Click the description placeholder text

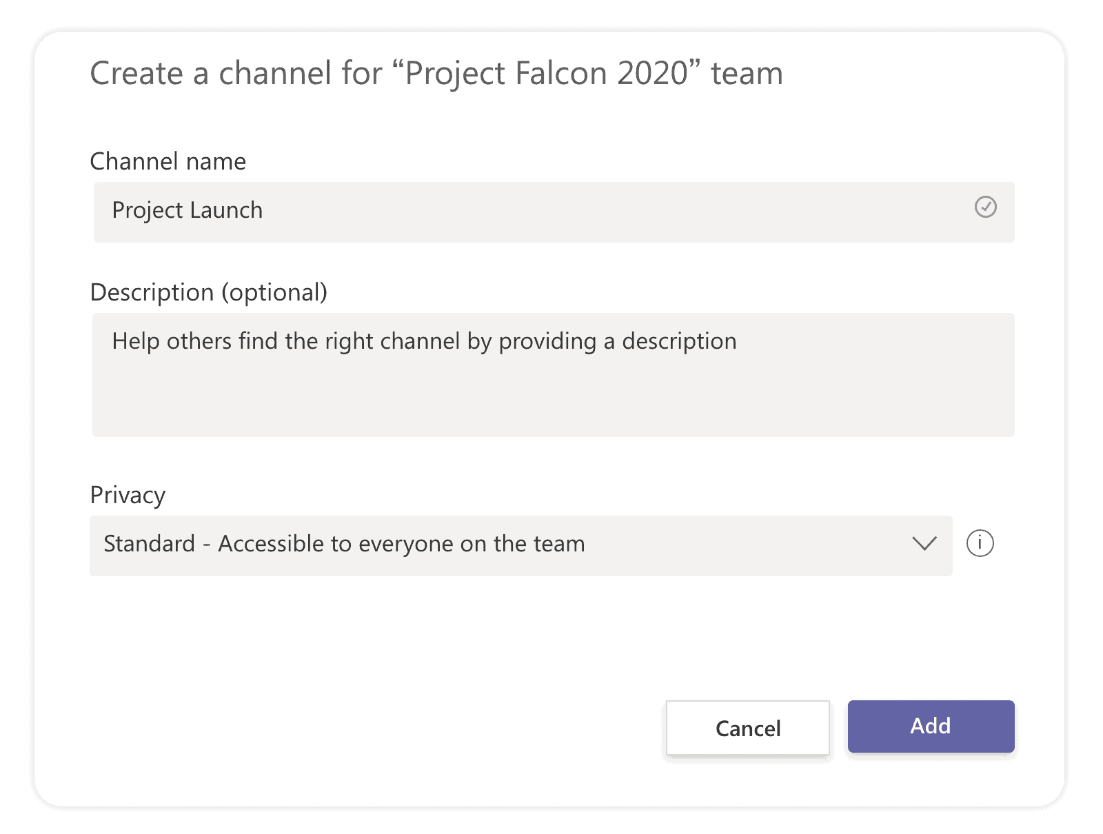pos(424,340)
